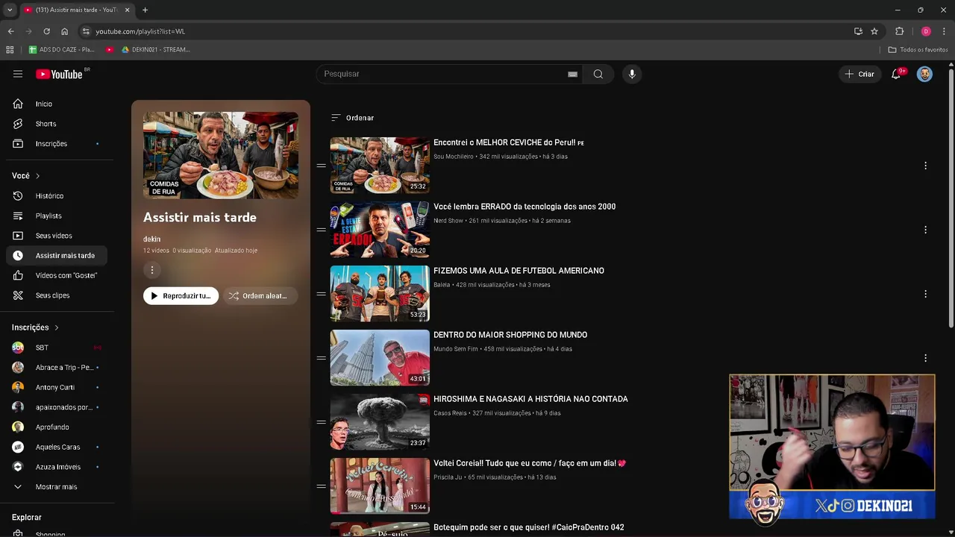Open Mundo Sem Fim channel name
This screenshot has width=955, height=537.
pos(455,349)
